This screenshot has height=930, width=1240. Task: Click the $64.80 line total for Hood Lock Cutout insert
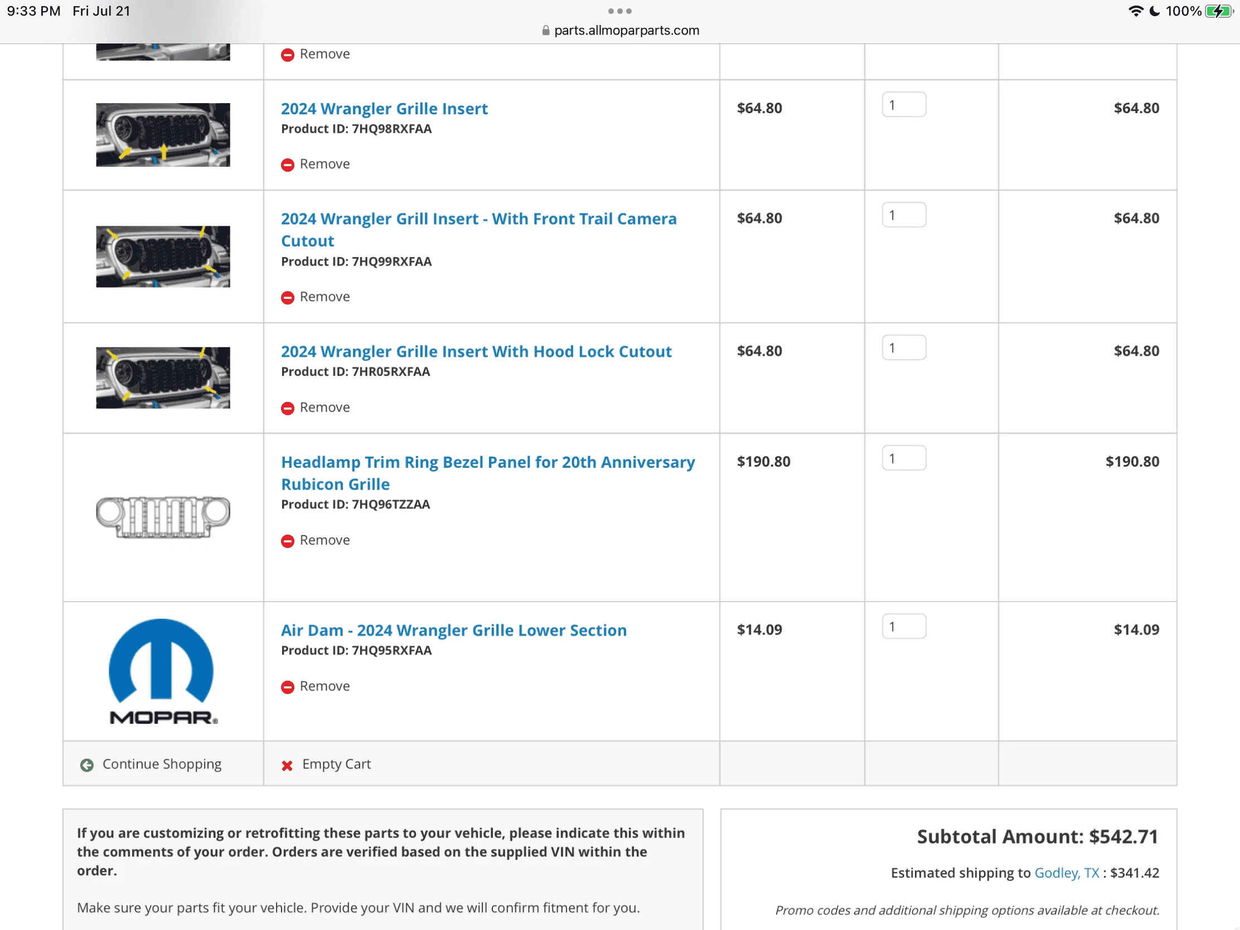click(x=1136, y=351)
